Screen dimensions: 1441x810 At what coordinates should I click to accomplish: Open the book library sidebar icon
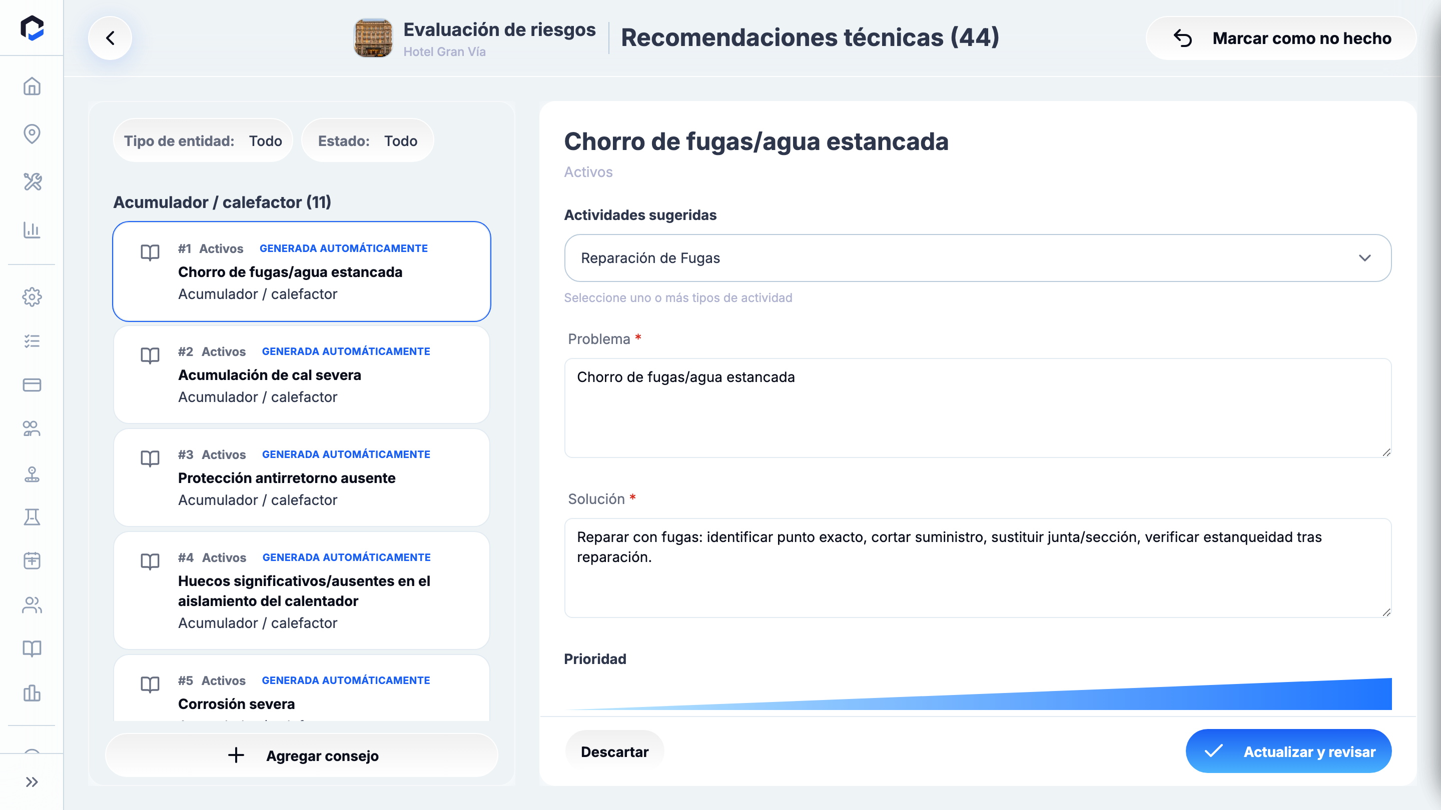tap(32, 648)
